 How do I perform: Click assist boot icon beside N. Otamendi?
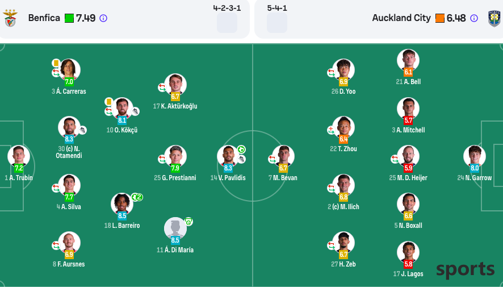coord(82,130)
